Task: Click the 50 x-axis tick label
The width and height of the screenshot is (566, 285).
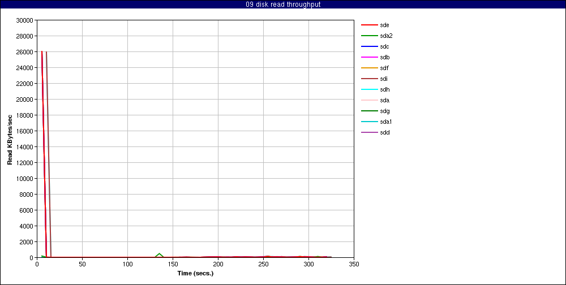Action: [82, 264]
